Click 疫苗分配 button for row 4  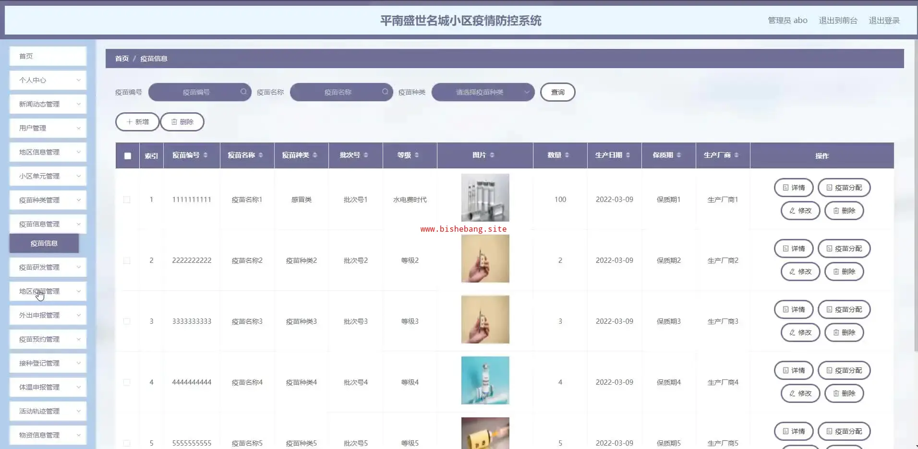pos(844,370)
